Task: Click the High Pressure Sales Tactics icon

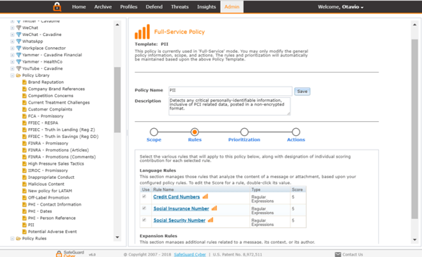Action: pyautogui.click(x=25, y=163)
